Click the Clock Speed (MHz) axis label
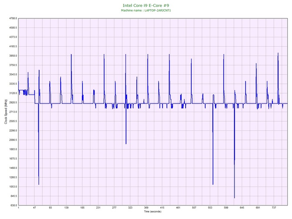This screenshot has width=292, height=219. 6,112
